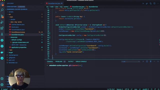This screenshot has width=160, height=90.
Task: Open the Docker whale icon view
Action: point(2,52)
